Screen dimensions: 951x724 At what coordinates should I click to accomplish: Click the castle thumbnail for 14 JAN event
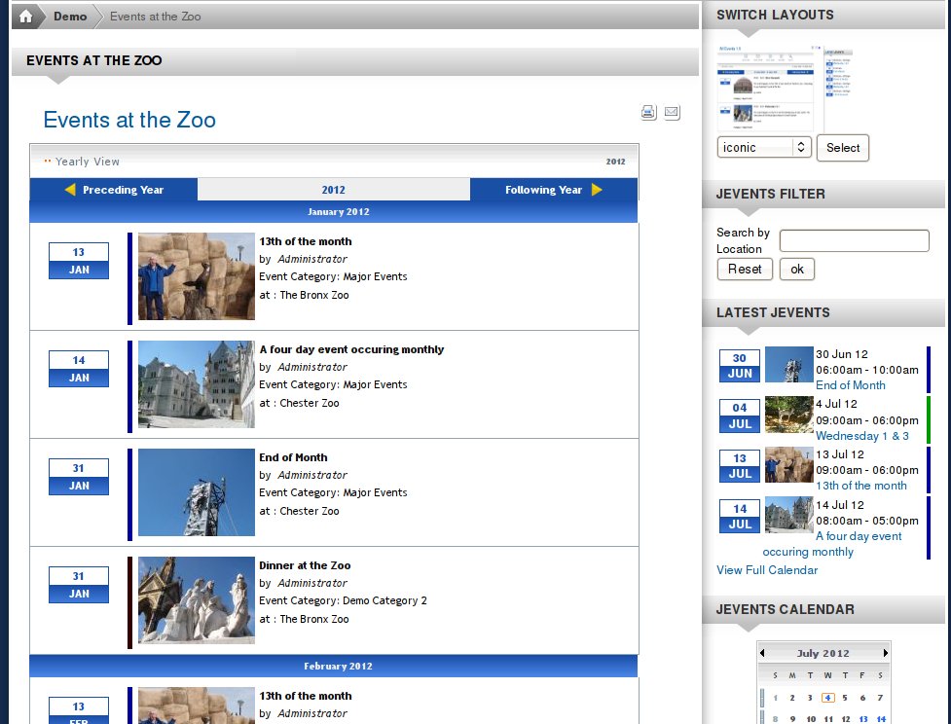tap(197, 384)
